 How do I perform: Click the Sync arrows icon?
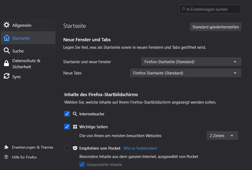(x=7, y=77)
